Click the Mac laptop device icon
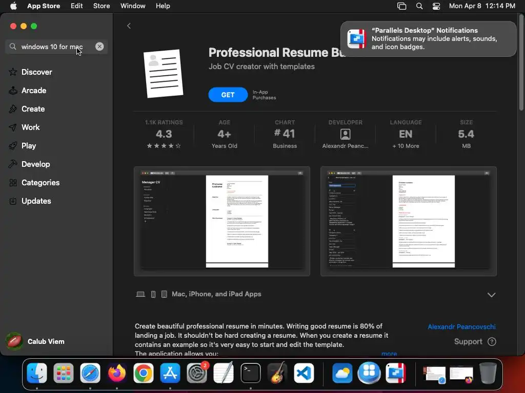The width and height of the screenshot is (525, 393). point(140,294)
